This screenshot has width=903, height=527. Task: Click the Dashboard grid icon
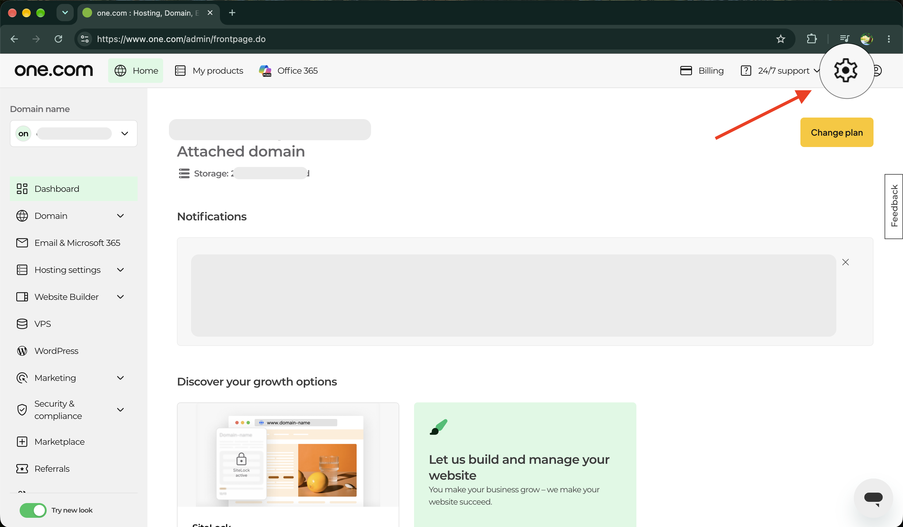(x=22, y=189)
